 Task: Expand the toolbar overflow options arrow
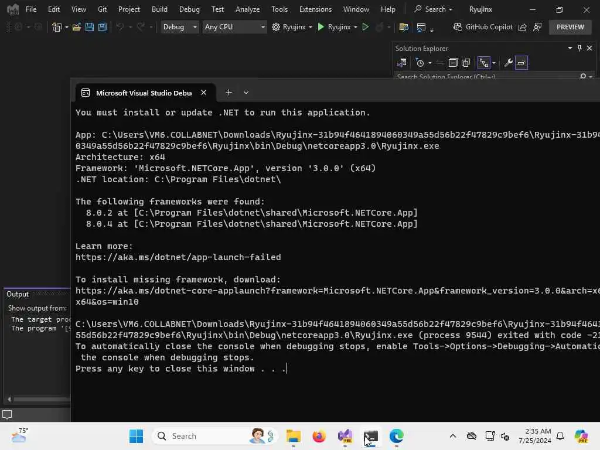(x=432, y=30)
